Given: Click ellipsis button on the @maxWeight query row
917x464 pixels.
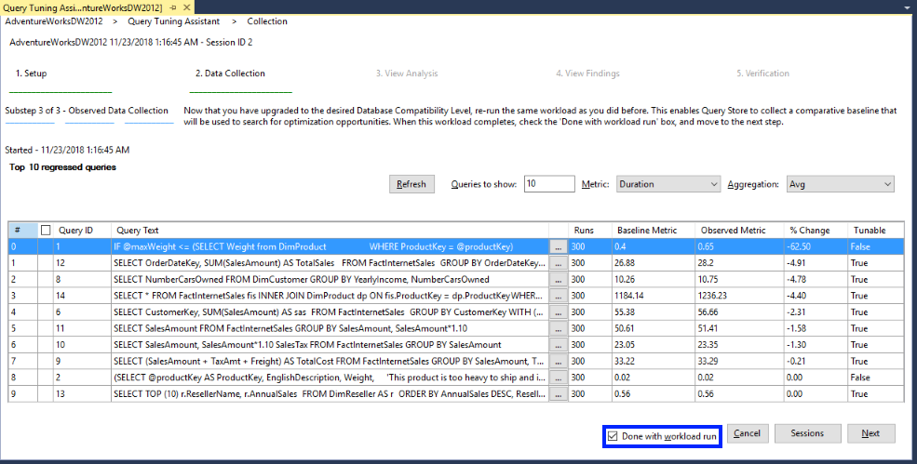Looking at the screenshot, I should pos(559,247).
